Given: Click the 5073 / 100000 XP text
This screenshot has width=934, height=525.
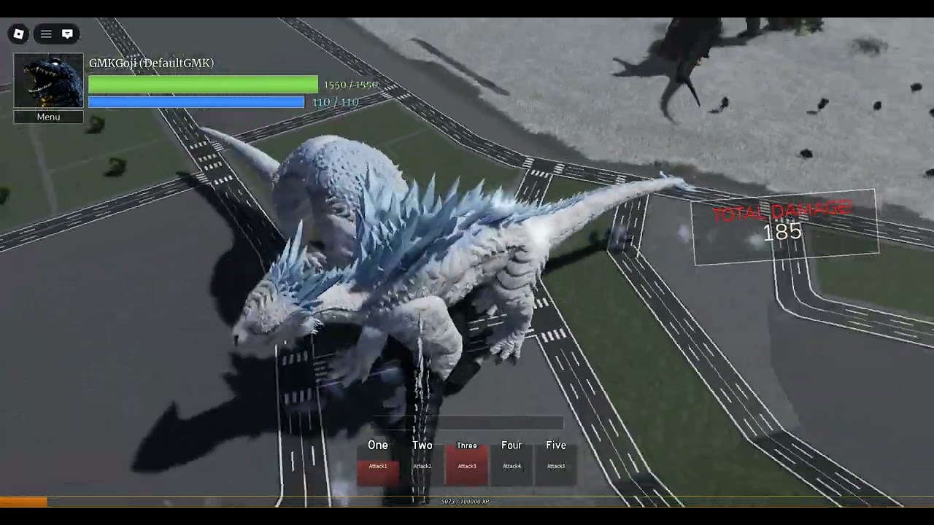Looking at the screenshot, I should click(466, 502).
